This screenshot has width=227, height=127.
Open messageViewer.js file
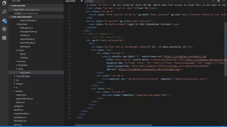28,31
